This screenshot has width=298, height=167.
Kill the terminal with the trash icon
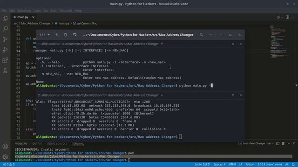coord(283,143)
